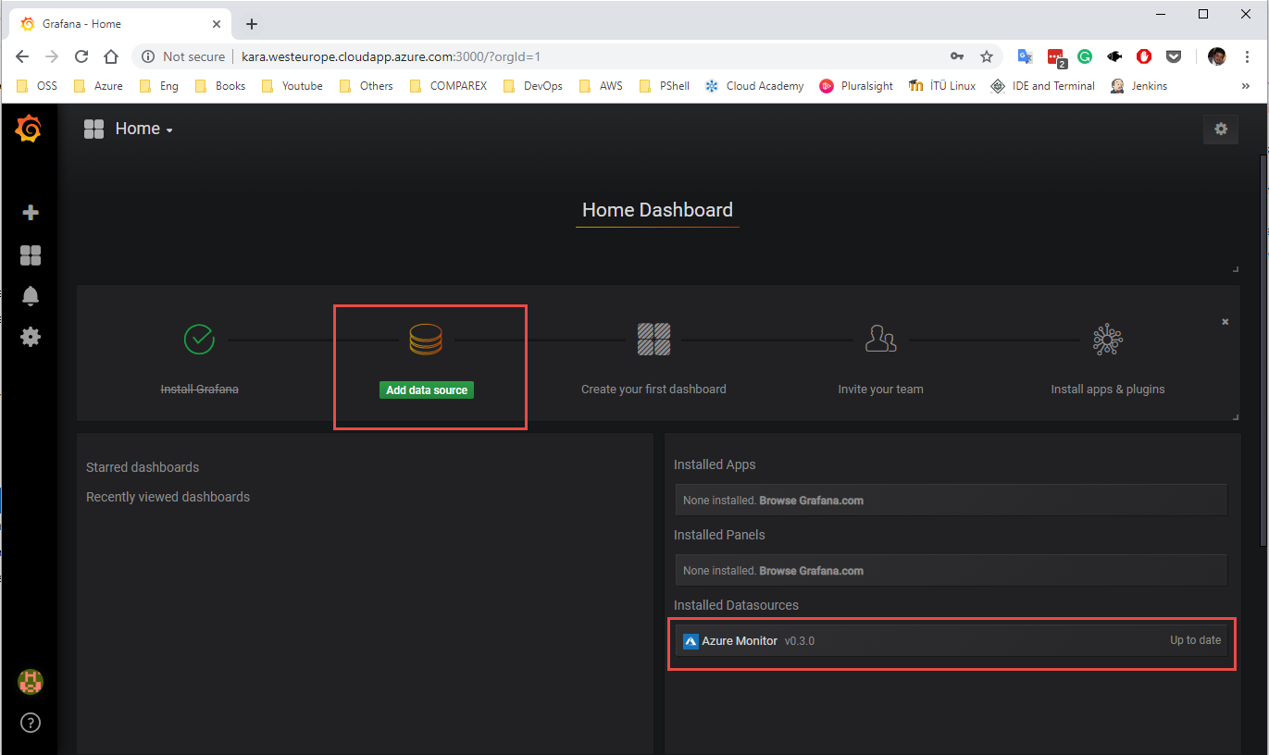The width and height of the screenshot is (1269, 755).
Task: Click Invite your team step
Action: coord(880,390)
